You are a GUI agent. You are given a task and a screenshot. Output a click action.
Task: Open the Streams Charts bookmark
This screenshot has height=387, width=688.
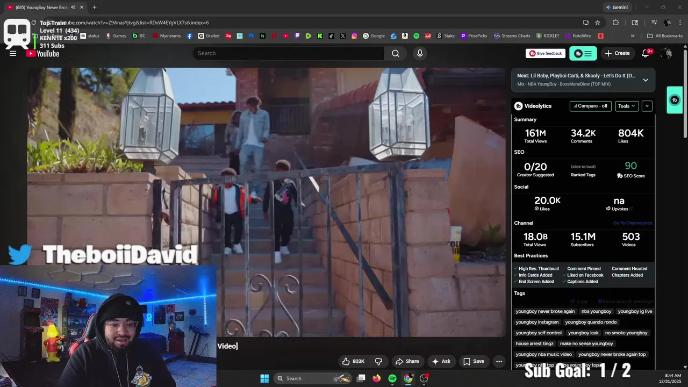click(x=512, y=36)
